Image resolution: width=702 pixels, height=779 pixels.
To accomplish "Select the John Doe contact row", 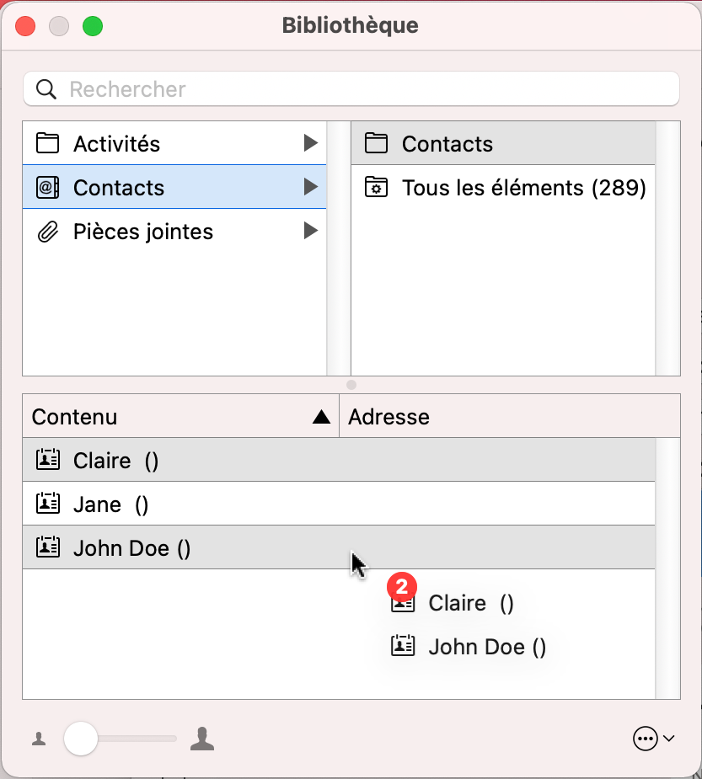I will pos(132,548).
